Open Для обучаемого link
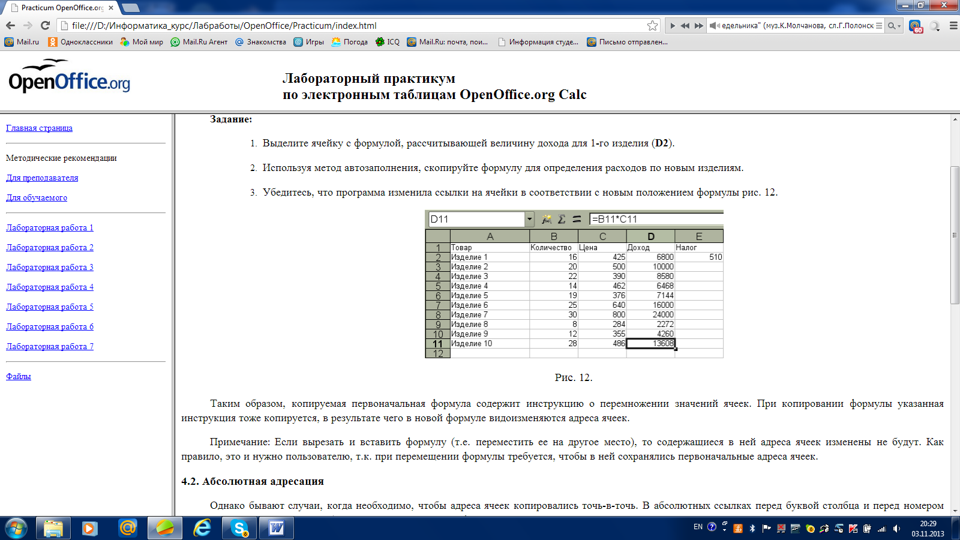Viewport: 960px width, 540px height. tap(37, 197)
